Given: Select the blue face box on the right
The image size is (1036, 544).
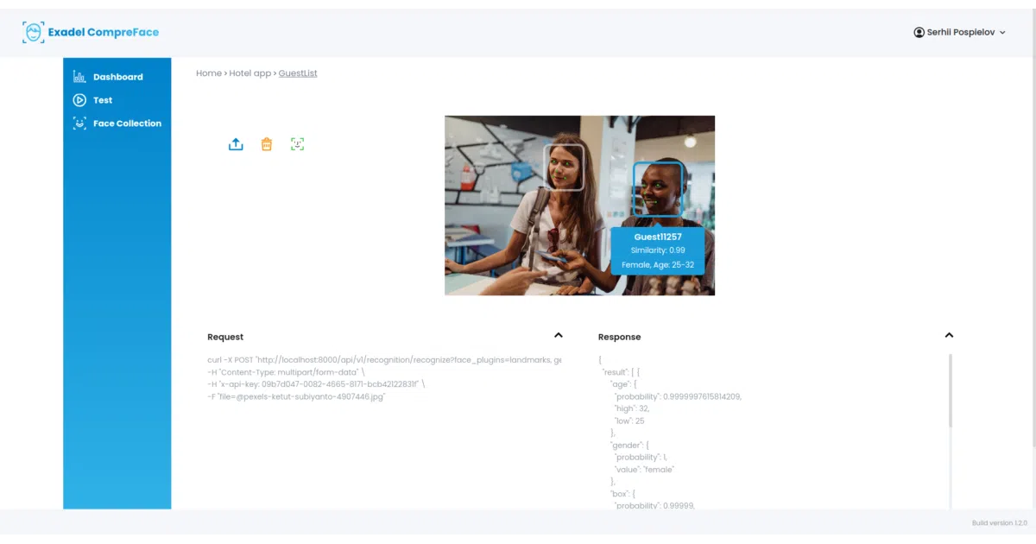Looking at the screenshot, I should pos(658,189).
